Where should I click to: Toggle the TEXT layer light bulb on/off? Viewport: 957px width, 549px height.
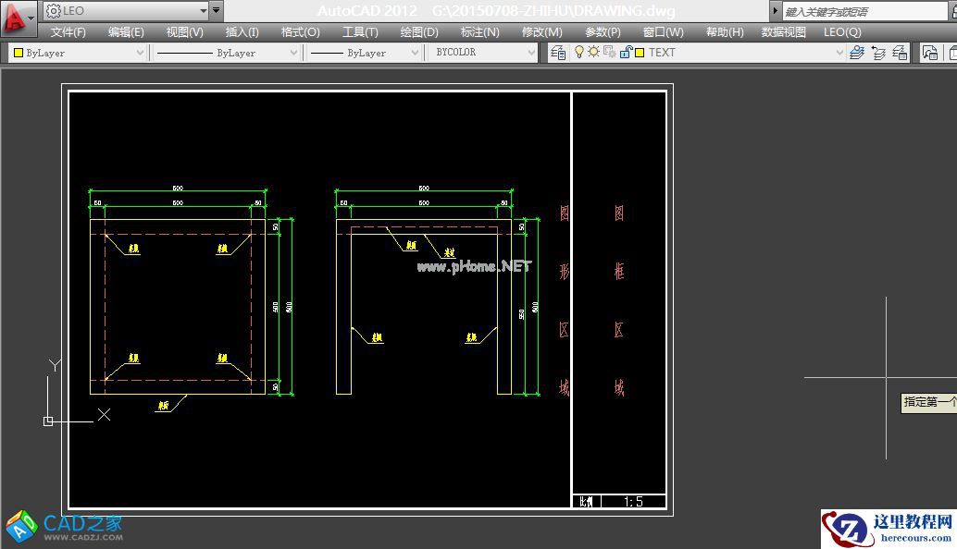point(579,53)
